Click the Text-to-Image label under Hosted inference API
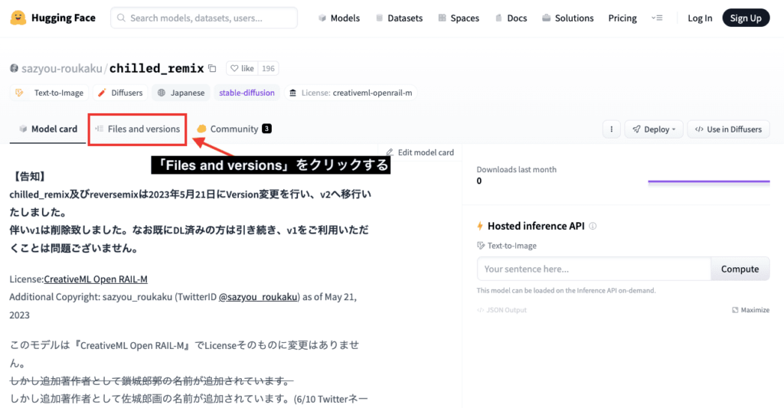The height and width of the screenshot is (408, 784). (507, 246)
